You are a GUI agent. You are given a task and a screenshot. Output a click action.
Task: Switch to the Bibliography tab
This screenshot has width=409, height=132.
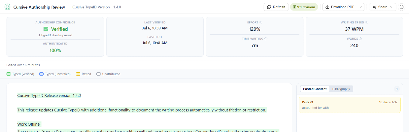[341, 89]
